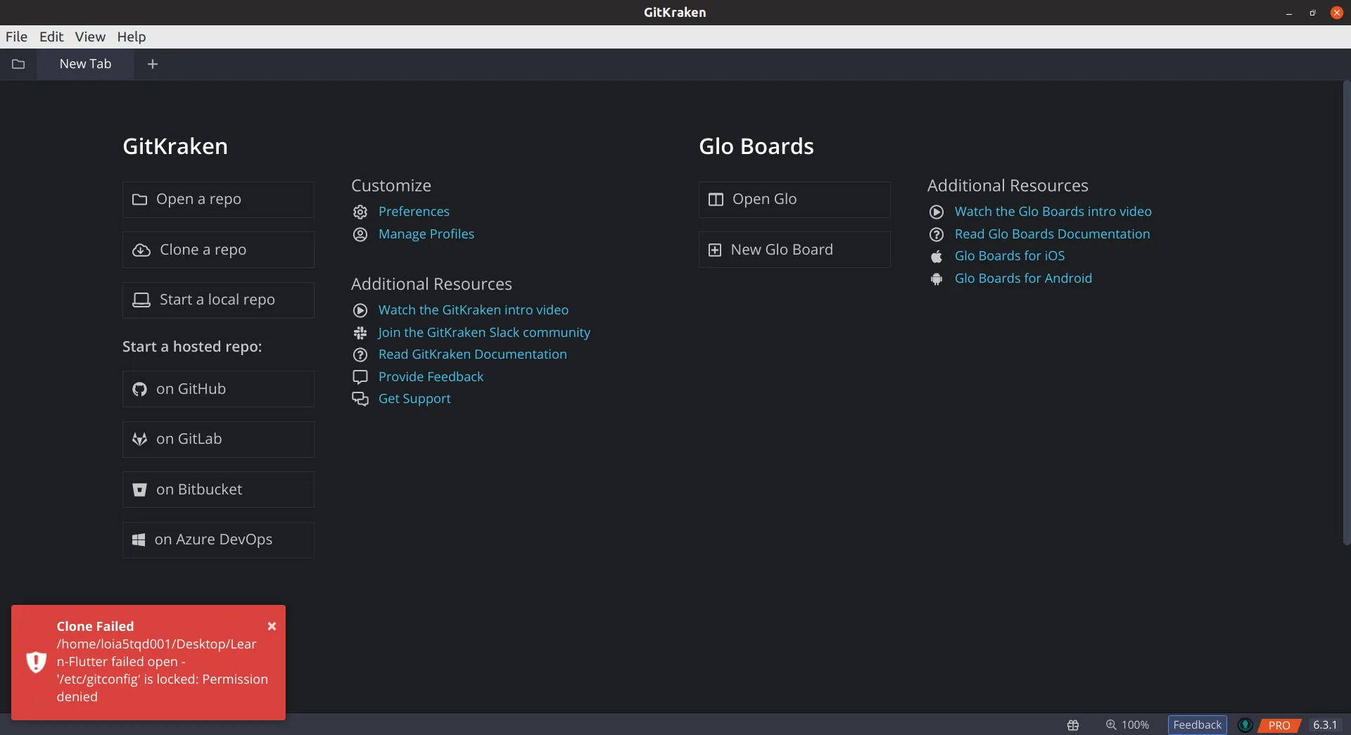The width and height of the screenshot is (1351, 735).
Task: Add a new tab with the plus icon
Action: [153, 64]
